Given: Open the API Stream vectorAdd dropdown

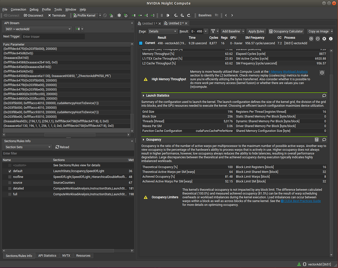Looking at the screenshot, I should tap(38, 29).
